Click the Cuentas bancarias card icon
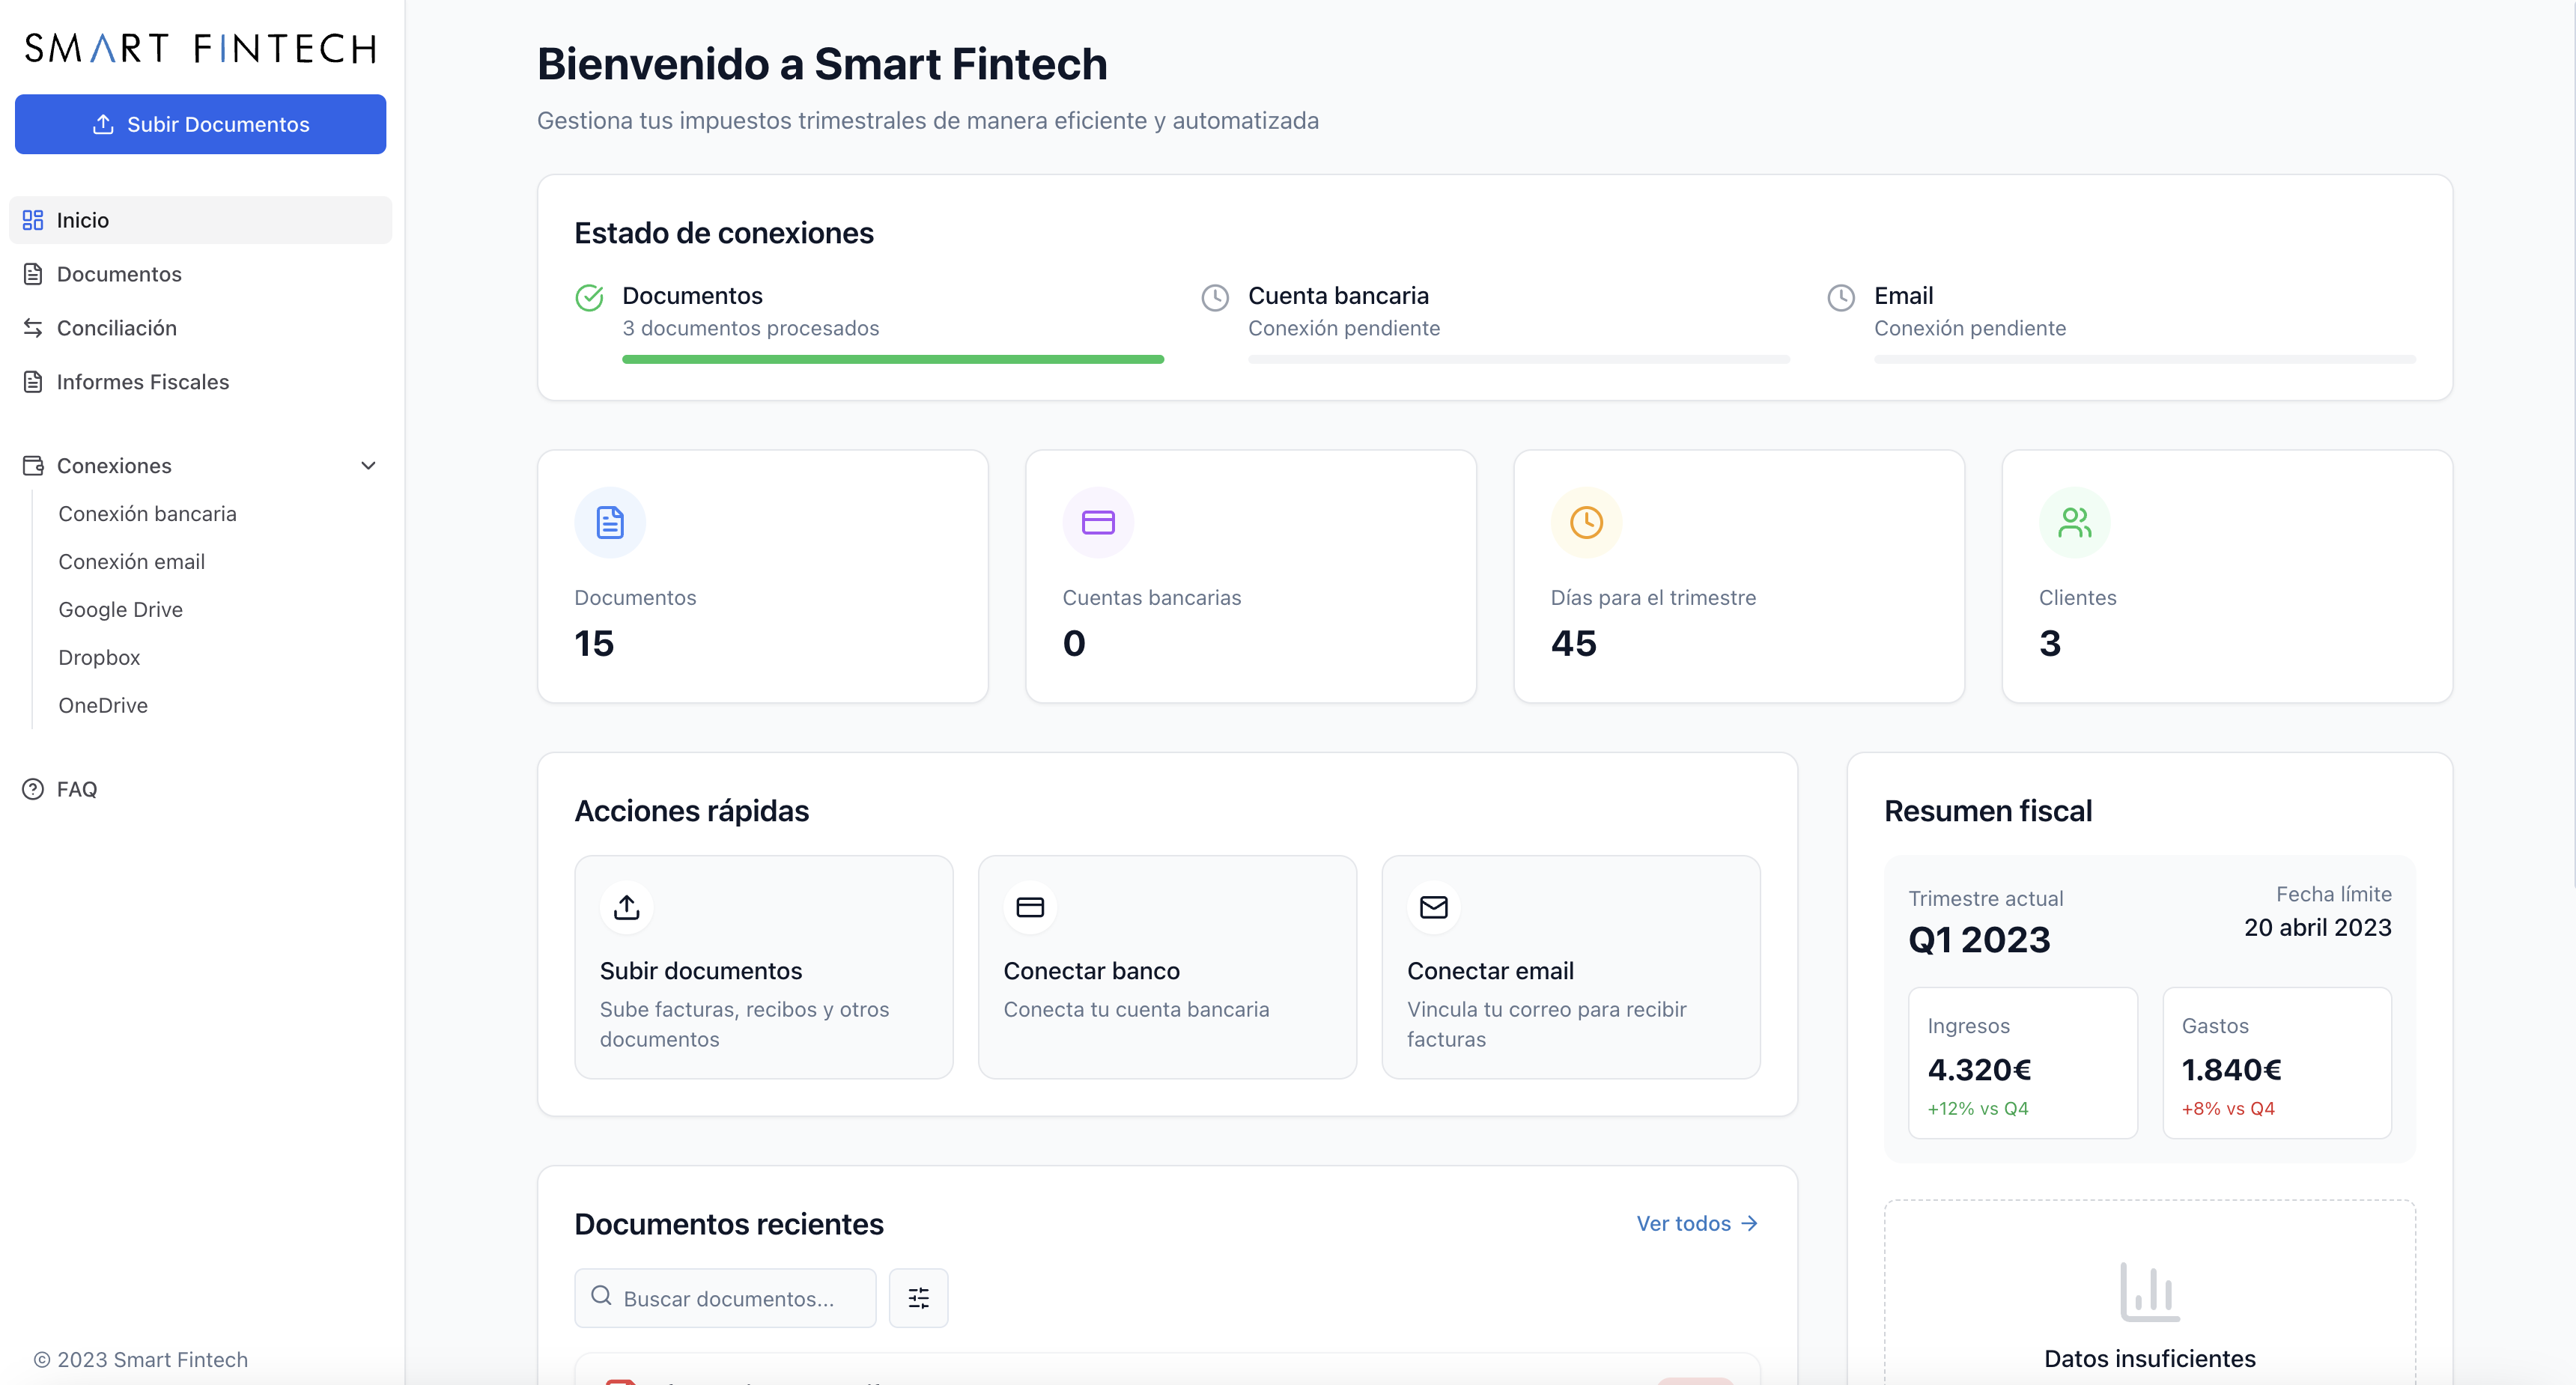The width and height of the screenshot is (2576, 1385). pyautogui.click(x=1097, y=521)
